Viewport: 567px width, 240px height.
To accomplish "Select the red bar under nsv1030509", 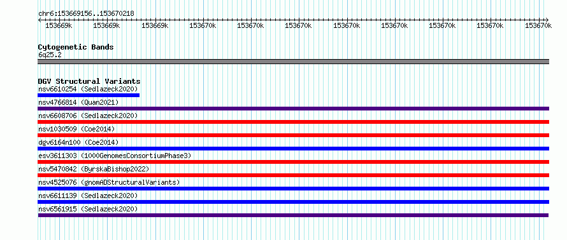I will 293,135.
